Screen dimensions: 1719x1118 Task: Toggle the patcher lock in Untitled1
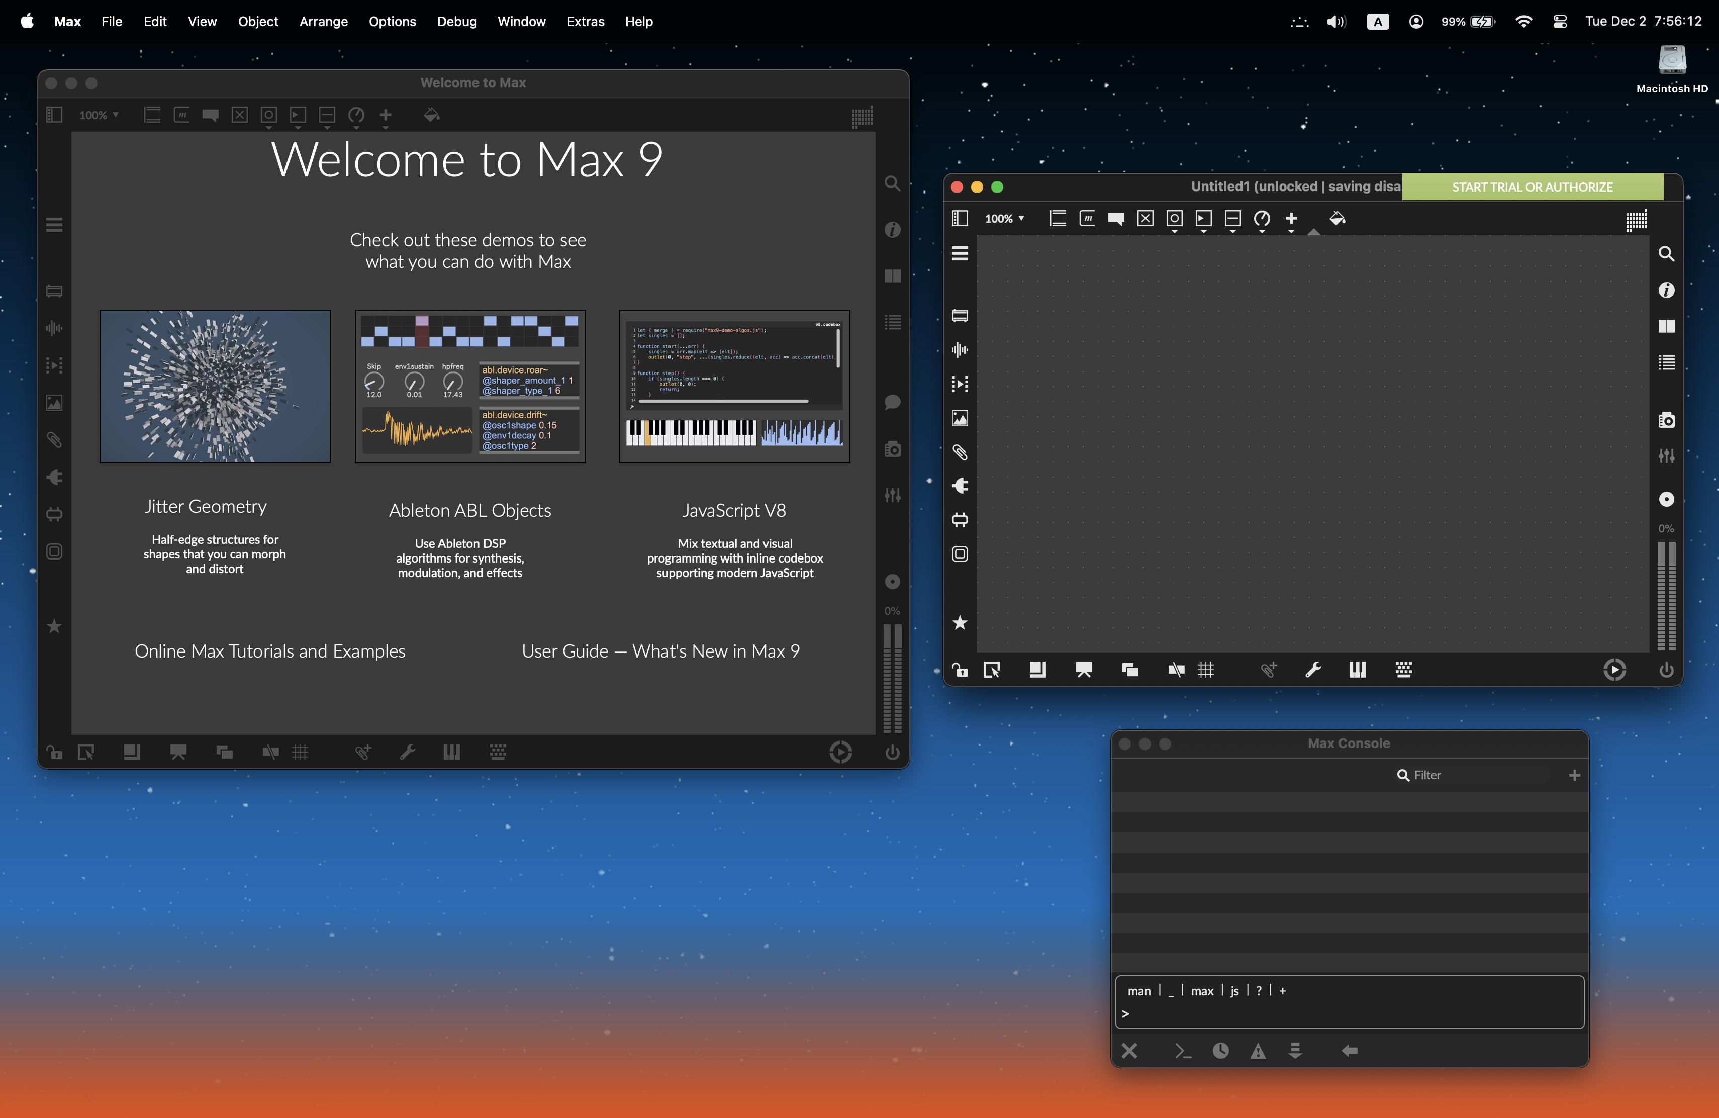pos(959,670)
